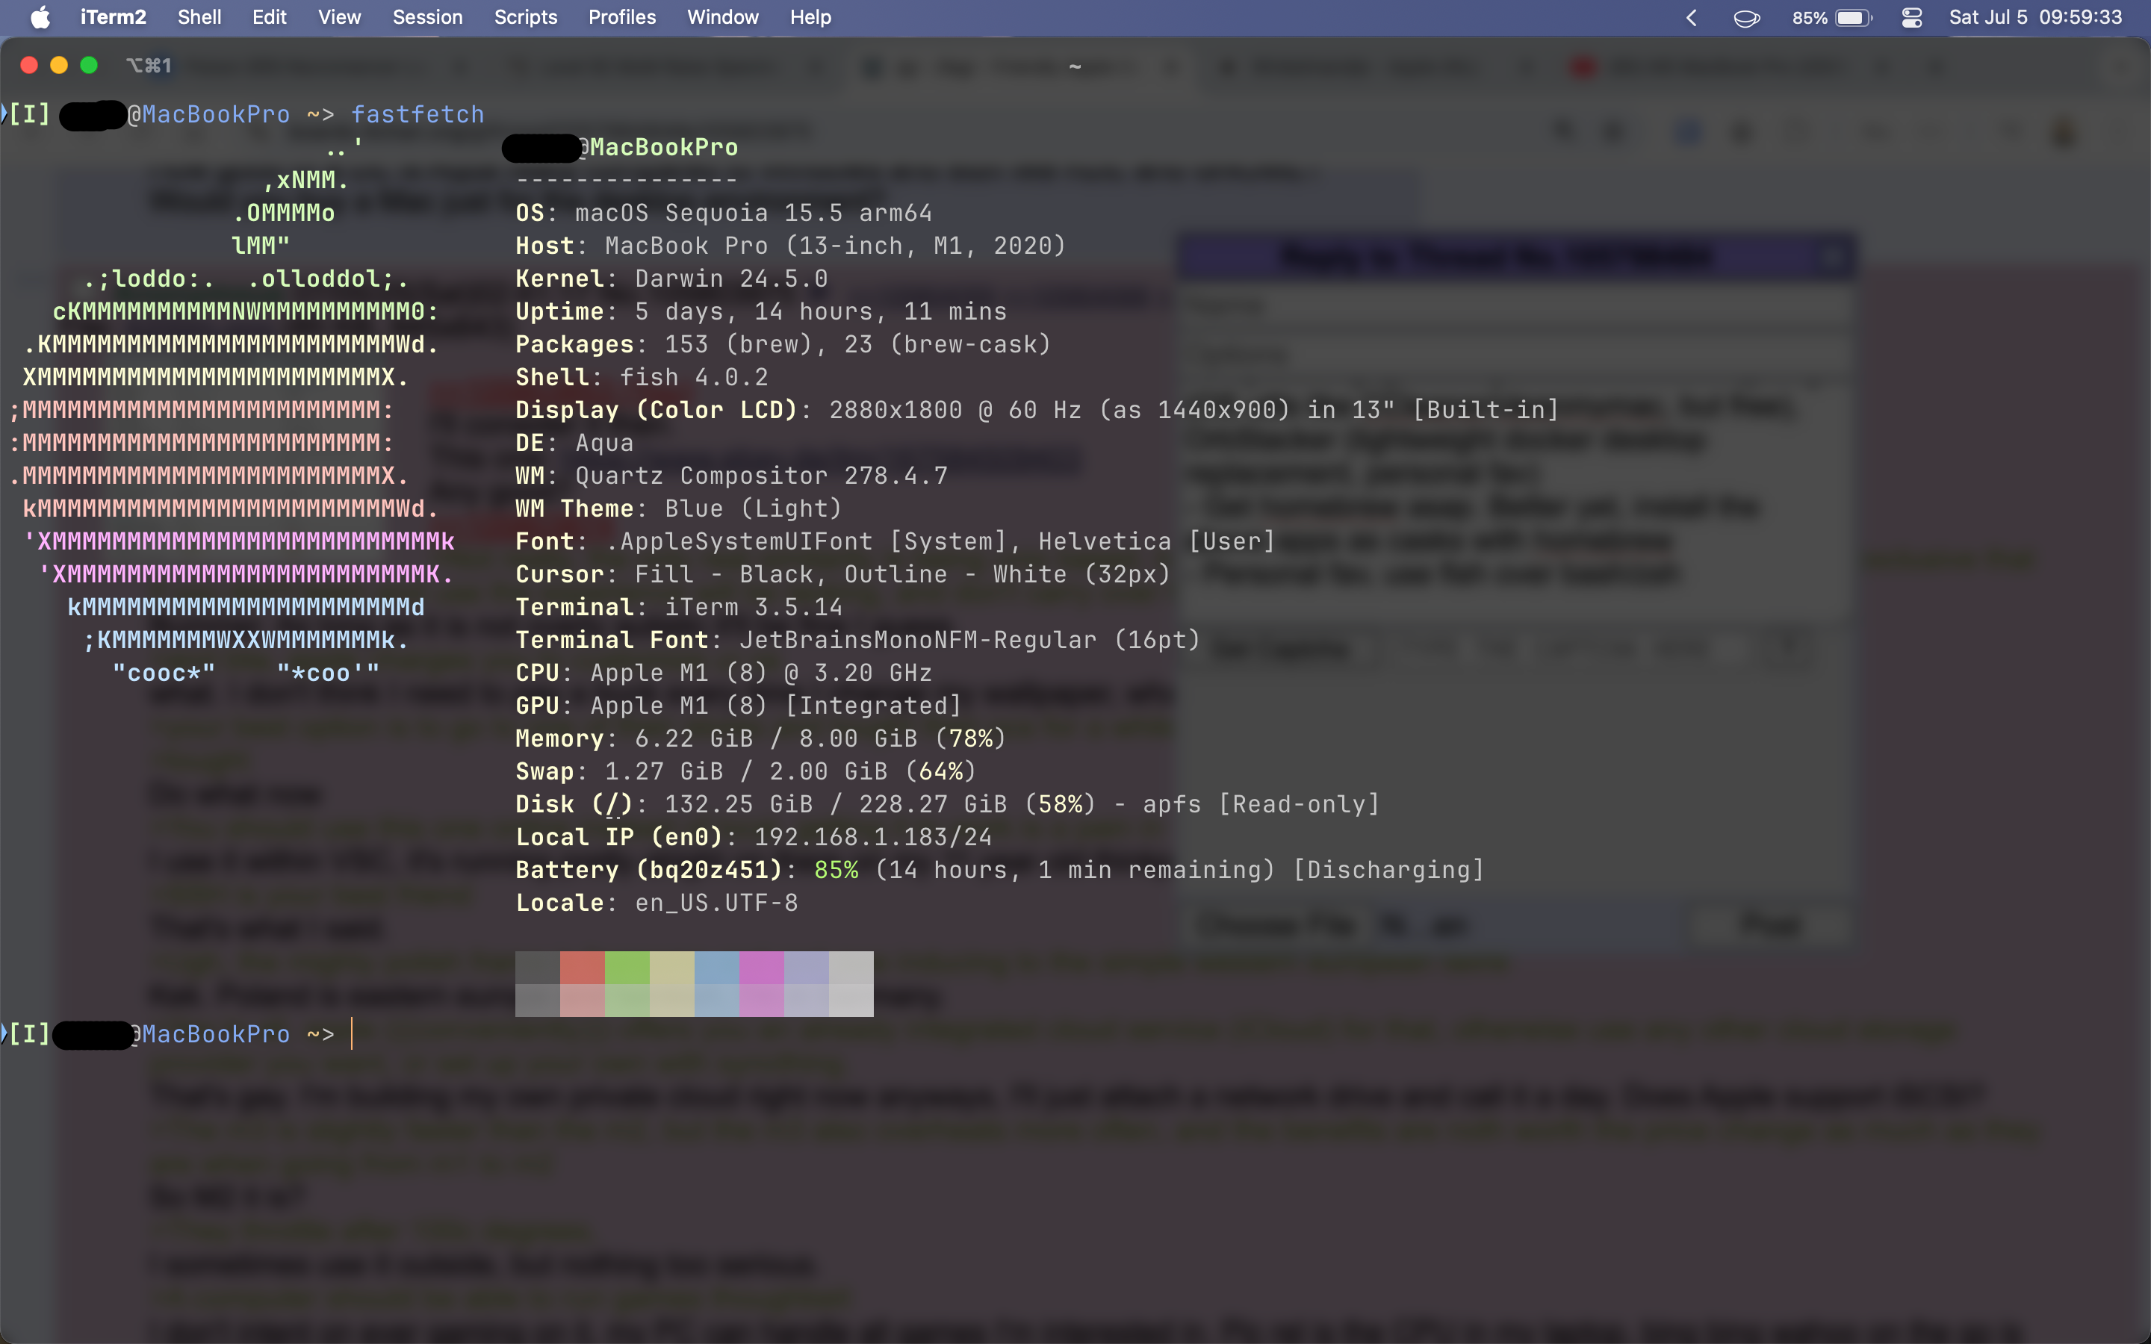This screenshot has width=2151, height=1344.
Task: Open the Shell menu
Action: (x=199, y=17)
